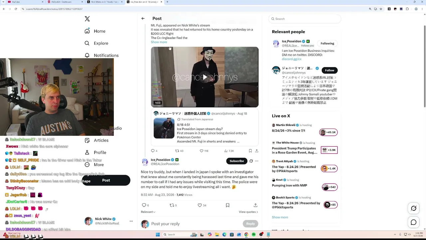This screenshot has width=426, height=240.
Task: Open Notifications in the sidebar
Action: pos(102,55)
